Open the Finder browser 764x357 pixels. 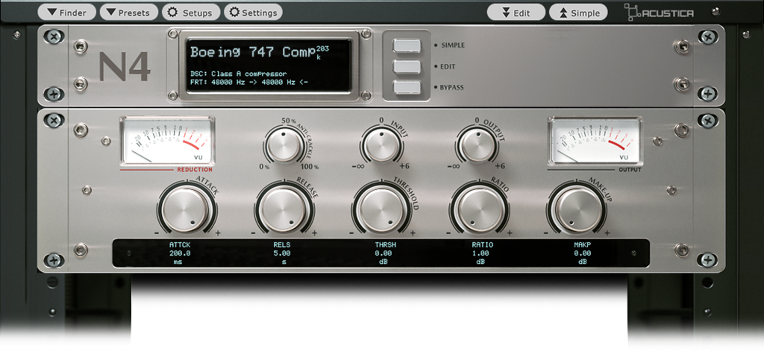tap(67, 12)
